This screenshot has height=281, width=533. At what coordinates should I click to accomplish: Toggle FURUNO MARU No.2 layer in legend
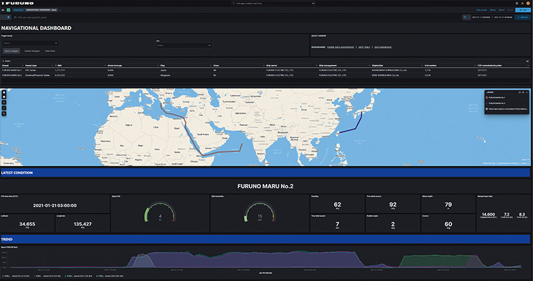pyautogui.click(x=497, y=103)
